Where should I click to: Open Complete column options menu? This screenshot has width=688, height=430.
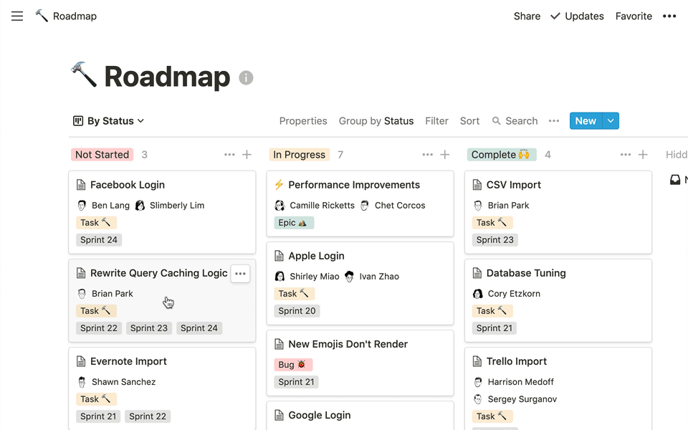[x=625, y=155]
